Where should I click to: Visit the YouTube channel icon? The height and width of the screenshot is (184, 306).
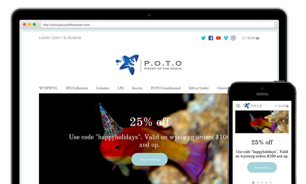tap(218, 38)
